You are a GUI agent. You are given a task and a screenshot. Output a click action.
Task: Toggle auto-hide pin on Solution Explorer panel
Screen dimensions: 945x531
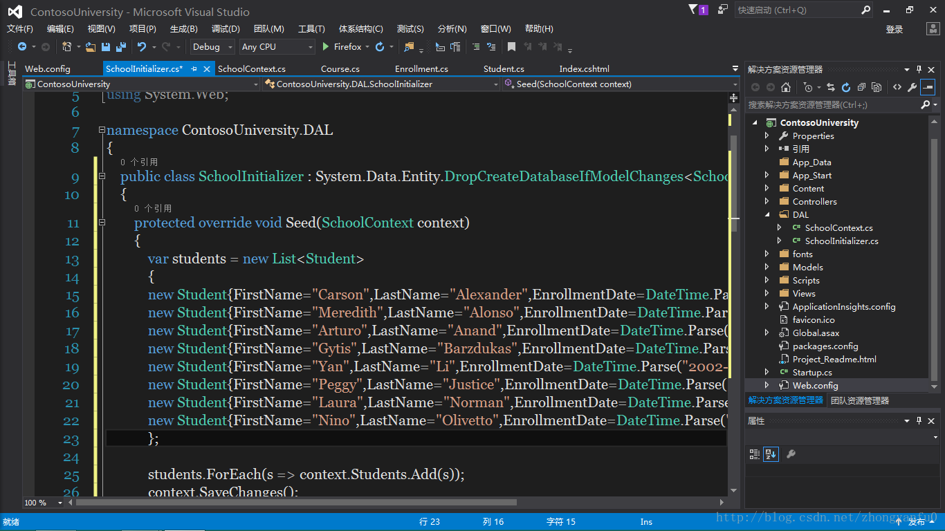[919, 69]
